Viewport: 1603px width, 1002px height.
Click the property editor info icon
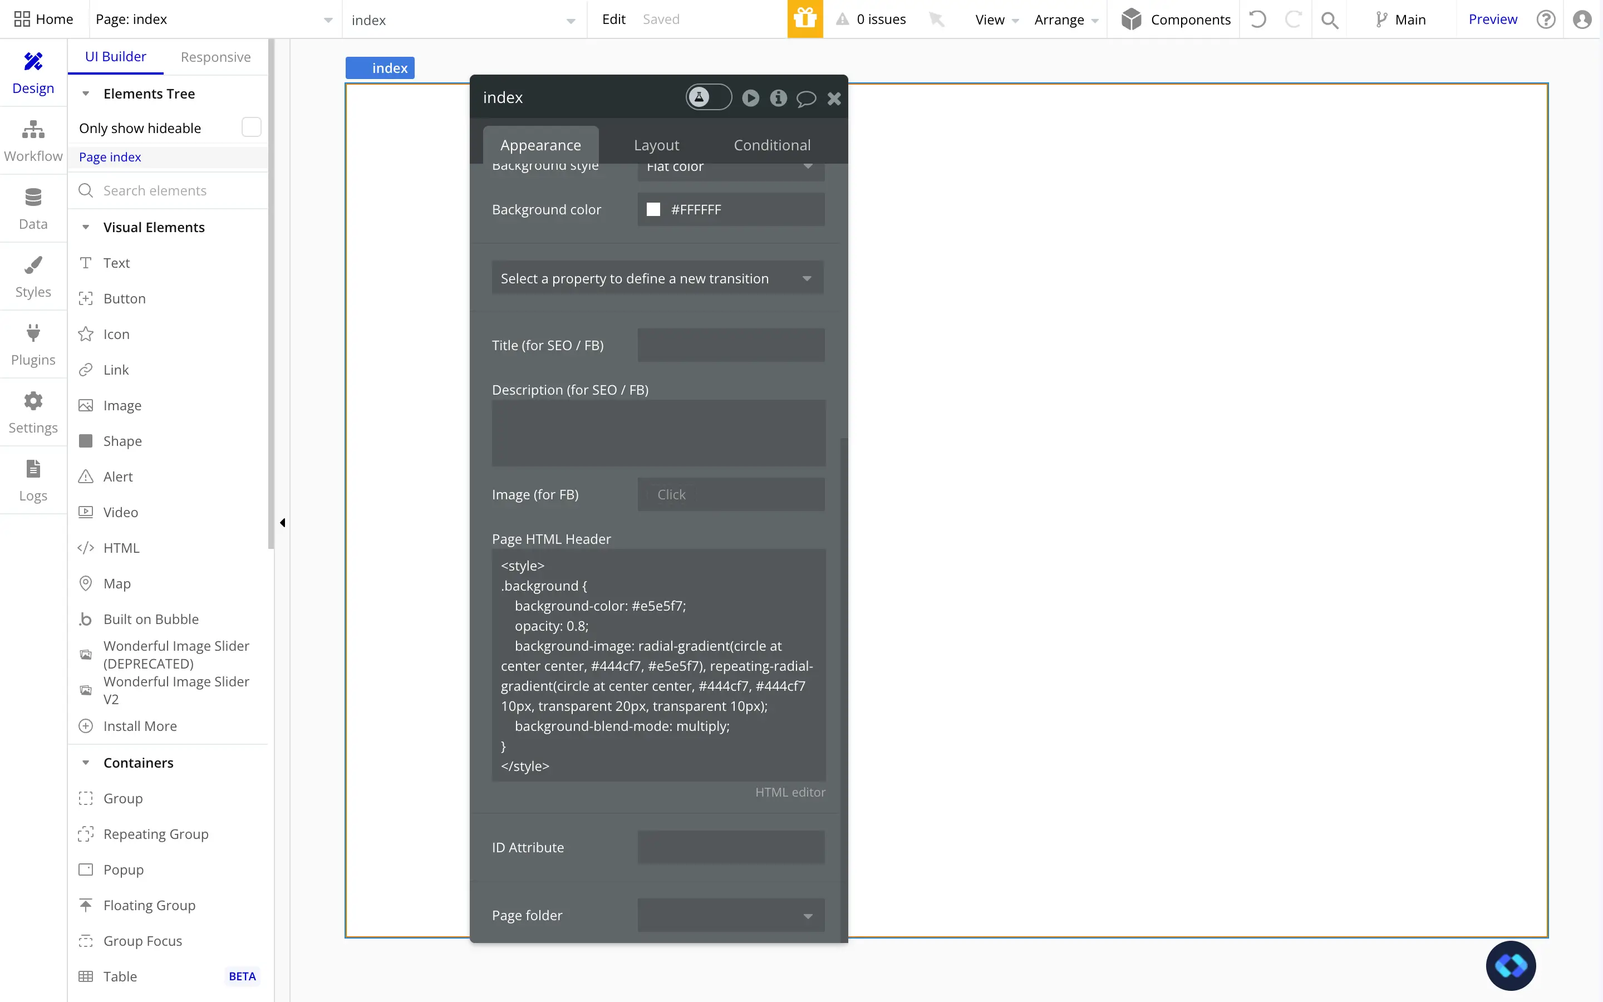(778, 98)
